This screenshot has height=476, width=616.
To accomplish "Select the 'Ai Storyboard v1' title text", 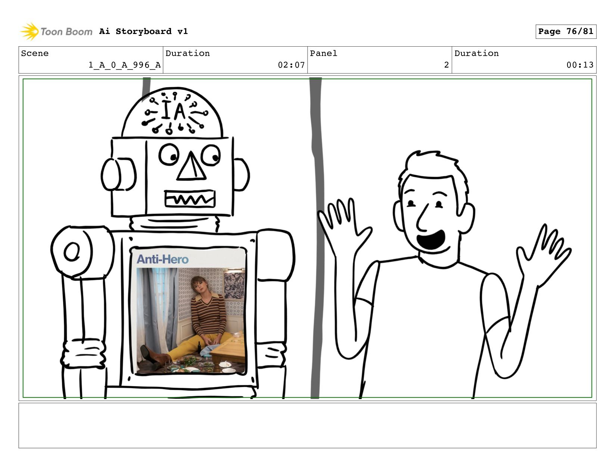I will [x=143, y=31].
